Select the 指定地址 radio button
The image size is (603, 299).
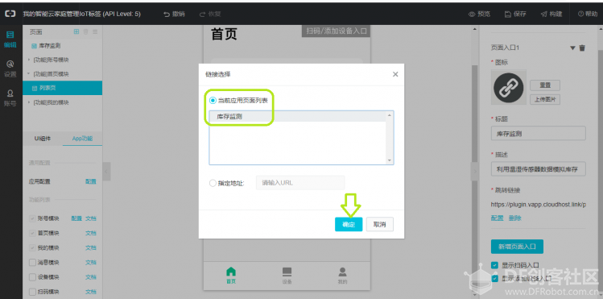click(213, 183)
